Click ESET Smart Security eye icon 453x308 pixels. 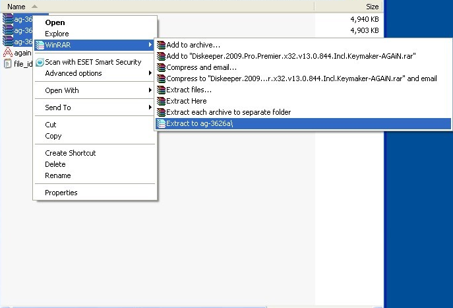40,62
